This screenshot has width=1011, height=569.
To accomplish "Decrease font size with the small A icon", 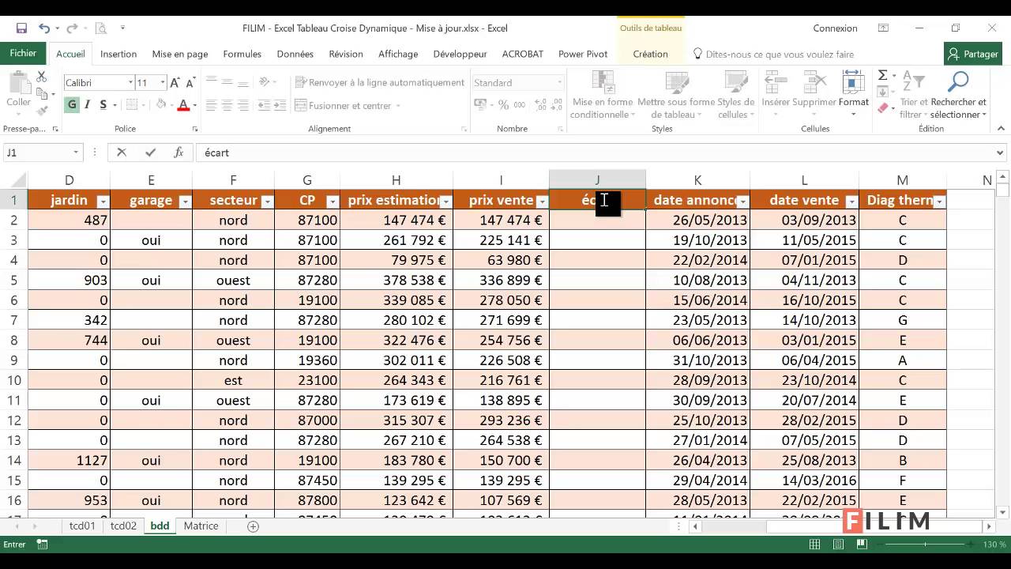I will click(x=191, y=82).
